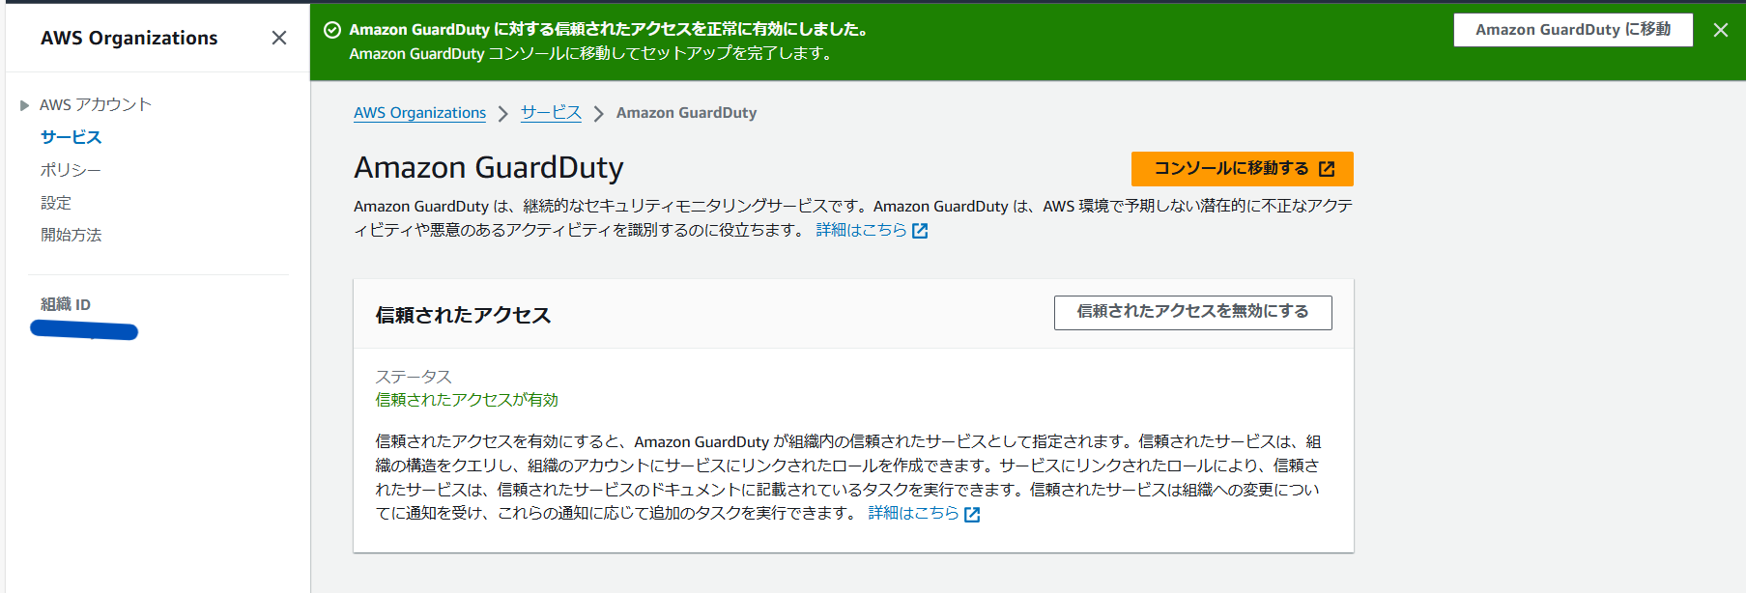
Task: Click the ステータス label
Action: (x=414, y=377)
